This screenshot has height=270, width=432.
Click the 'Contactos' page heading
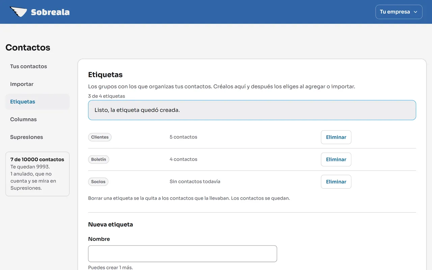(x=28, y=48)
